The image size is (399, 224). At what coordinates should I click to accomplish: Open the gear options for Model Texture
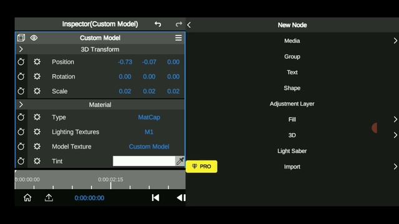[37, 147]
